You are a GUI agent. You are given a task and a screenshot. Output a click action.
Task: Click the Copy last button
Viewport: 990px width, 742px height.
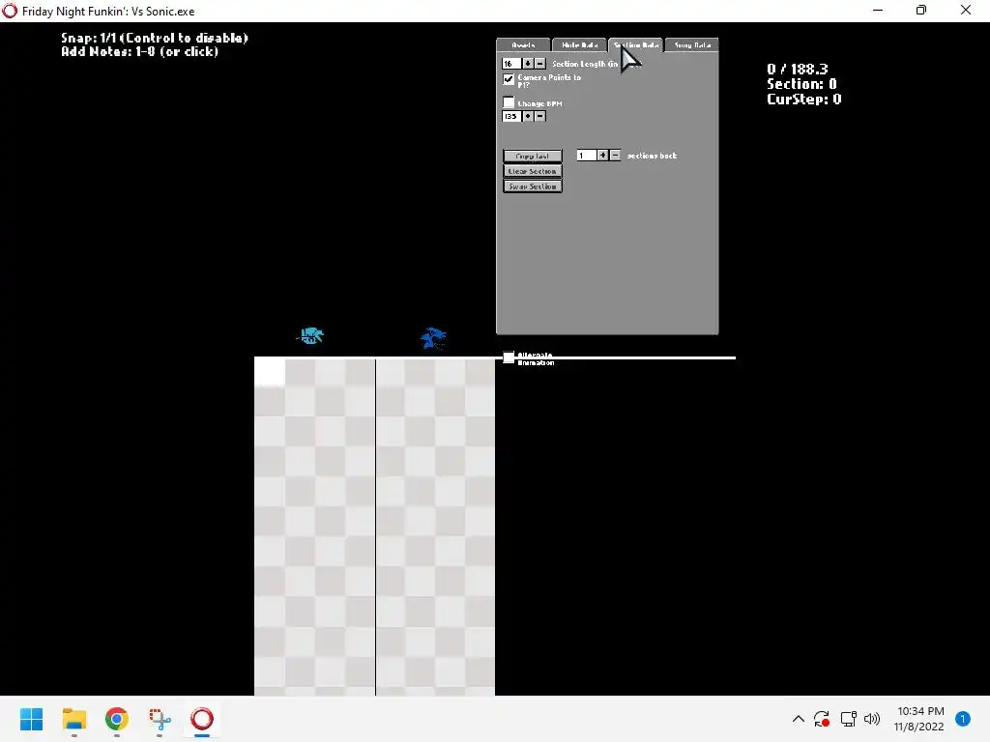533,156
